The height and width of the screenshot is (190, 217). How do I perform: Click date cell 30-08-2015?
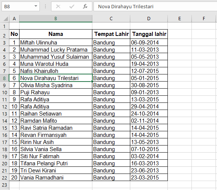tap(149, 85)
